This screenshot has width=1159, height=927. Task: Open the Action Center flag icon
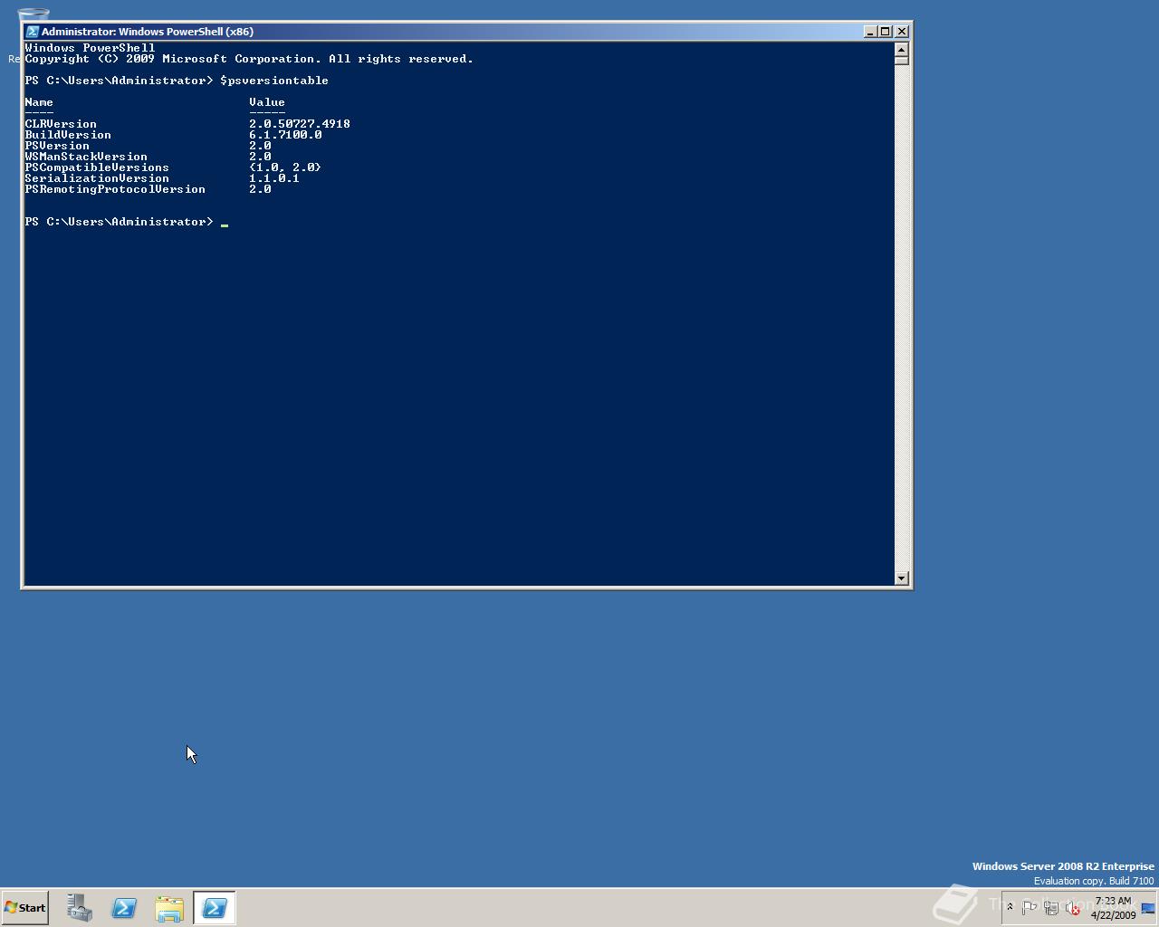pos(1029,908)
